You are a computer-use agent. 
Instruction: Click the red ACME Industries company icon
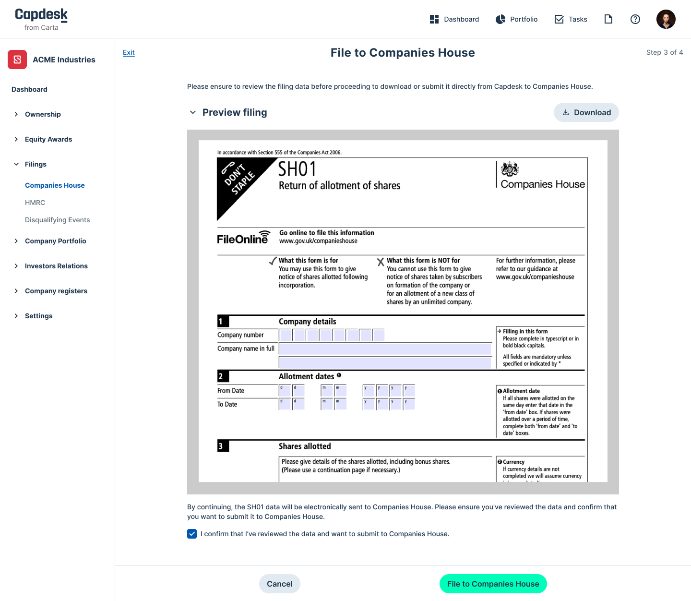pos(17,60)
